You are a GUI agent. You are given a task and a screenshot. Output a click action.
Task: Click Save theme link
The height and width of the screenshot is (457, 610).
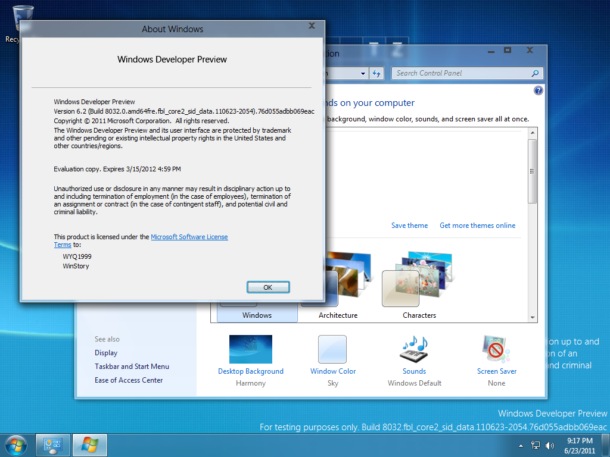point(409,226)
